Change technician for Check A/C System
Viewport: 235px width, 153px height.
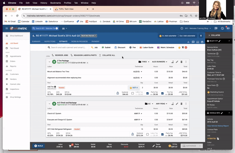click(x=138, y=113)
